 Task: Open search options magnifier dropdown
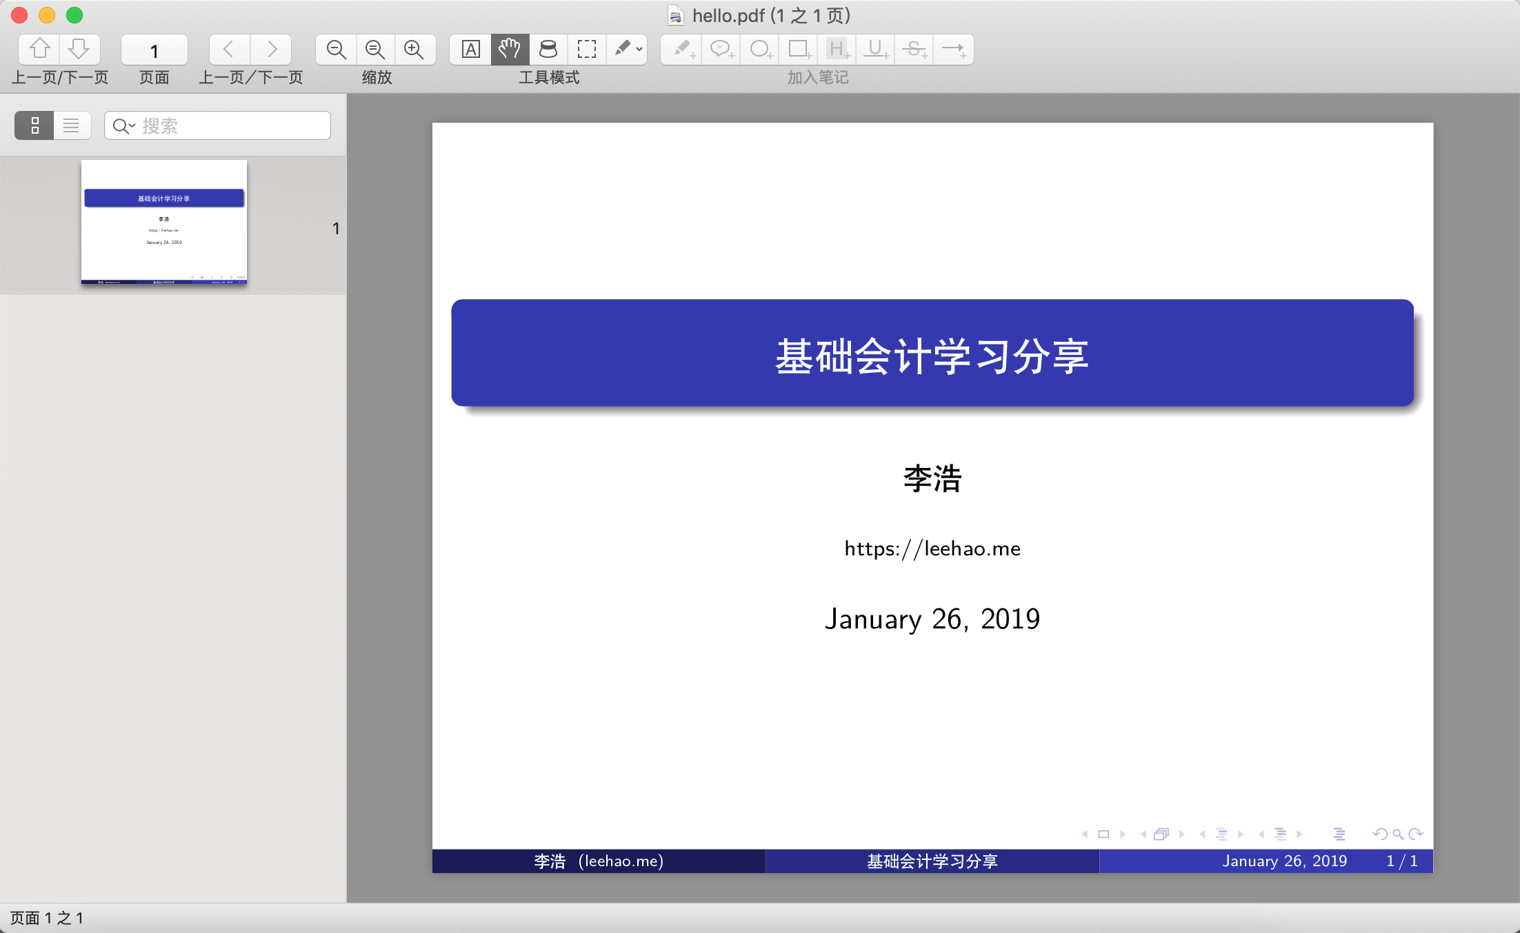[123, 126]
